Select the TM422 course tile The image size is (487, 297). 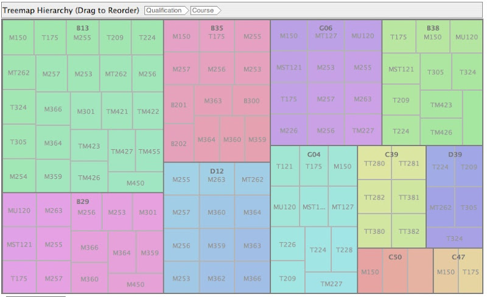[148, 111]
